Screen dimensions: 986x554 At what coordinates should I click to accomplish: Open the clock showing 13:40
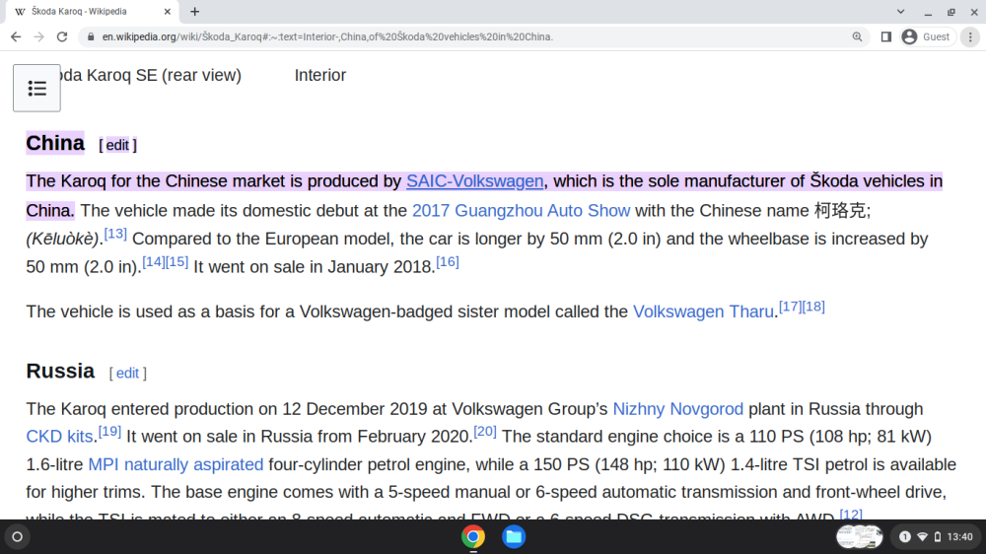click(959, 537)
